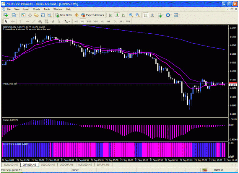Open the Charts menu

36,9
